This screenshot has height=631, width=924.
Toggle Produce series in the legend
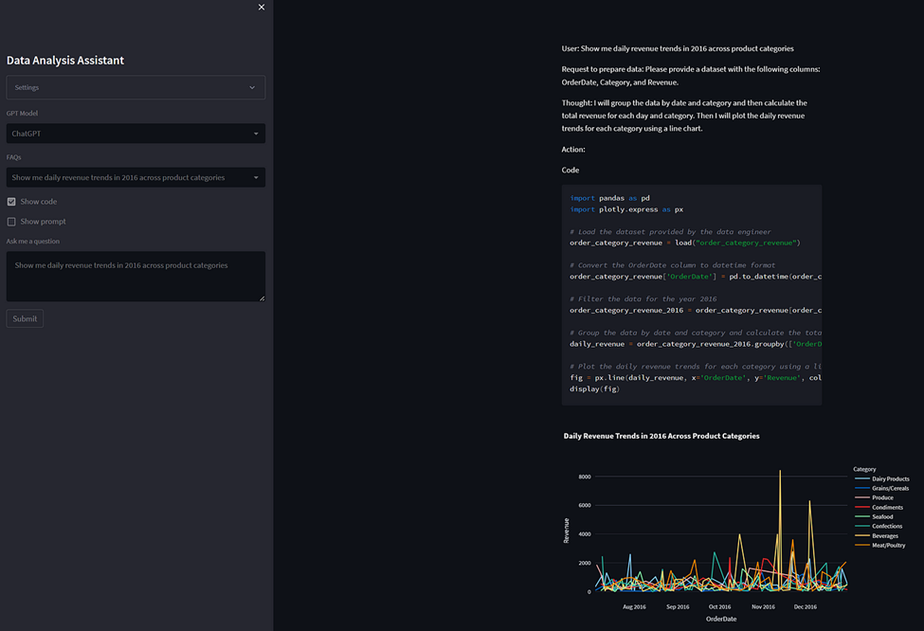click(x=874, y=497)
